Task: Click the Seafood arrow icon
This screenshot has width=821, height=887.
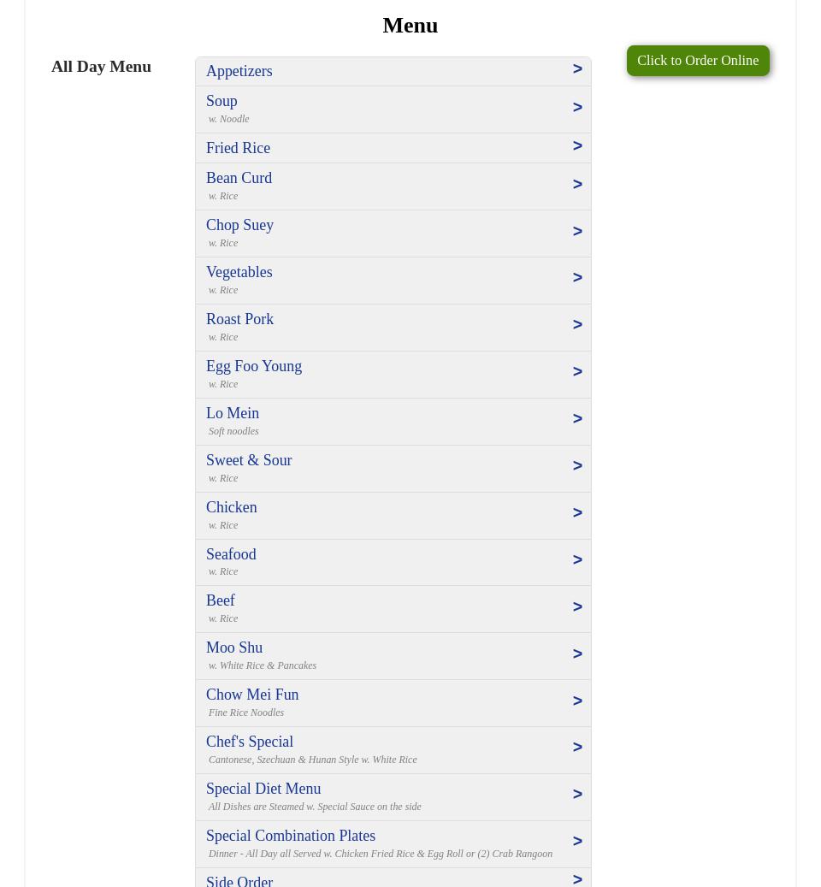Action: coord(577,560)
